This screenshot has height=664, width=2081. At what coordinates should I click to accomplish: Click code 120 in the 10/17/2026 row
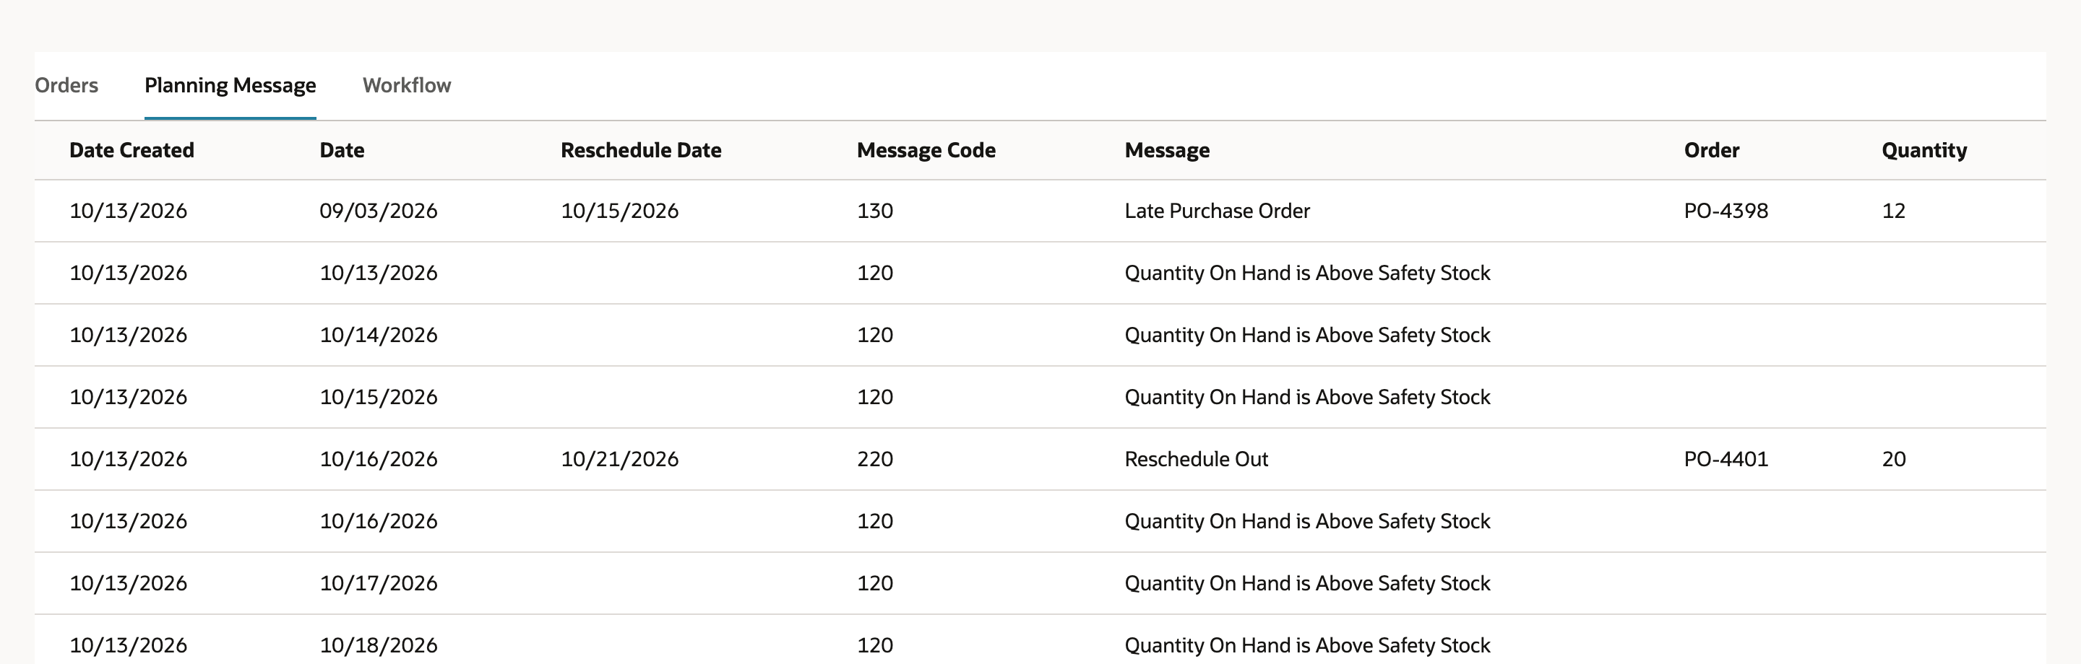[875, 583]
